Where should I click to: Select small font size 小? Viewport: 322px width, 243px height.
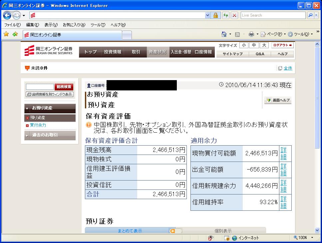pyautogui.click(x=244, y=45)
